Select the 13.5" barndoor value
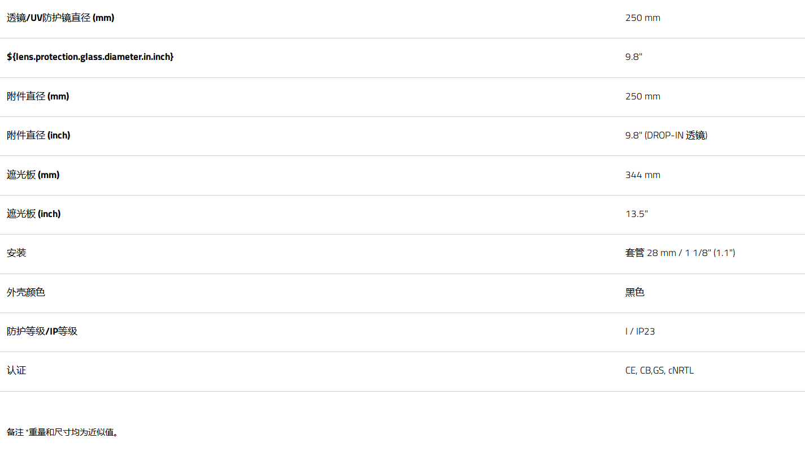 (x=637, y=214)
